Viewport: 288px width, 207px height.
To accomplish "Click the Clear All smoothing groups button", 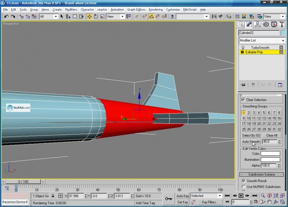I will [x=272, y=135].
